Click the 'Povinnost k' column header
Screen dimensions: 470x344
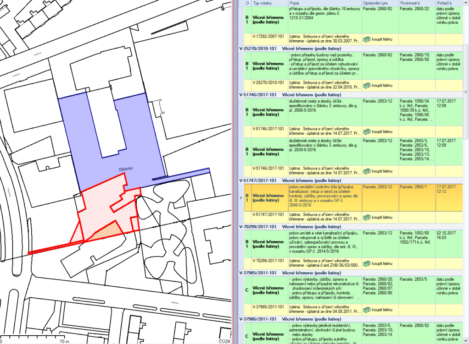pyautogui.click(x=417, y=3)
